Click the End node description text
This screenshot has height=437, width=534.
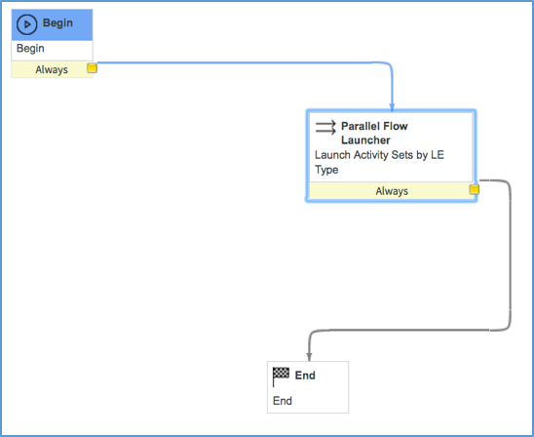[x=283, y=401]
